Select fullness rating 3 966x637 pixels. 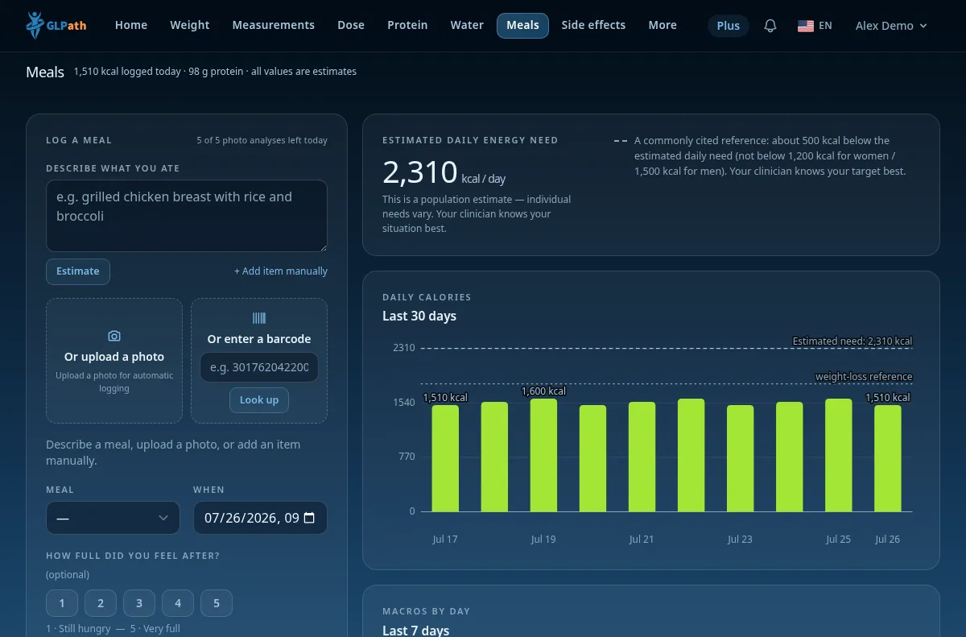tap(139, 603)
